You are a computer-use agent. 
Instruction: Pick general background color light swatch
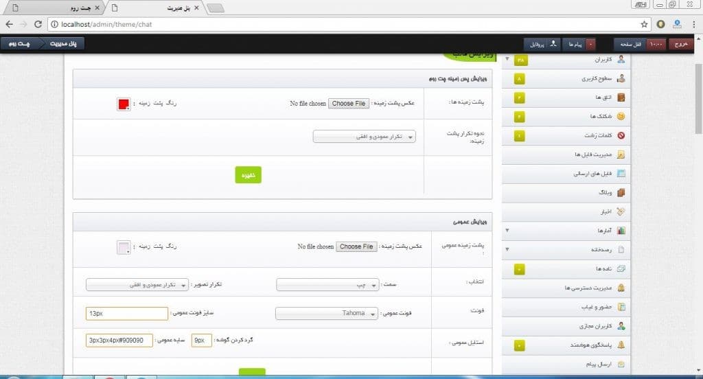124,248
